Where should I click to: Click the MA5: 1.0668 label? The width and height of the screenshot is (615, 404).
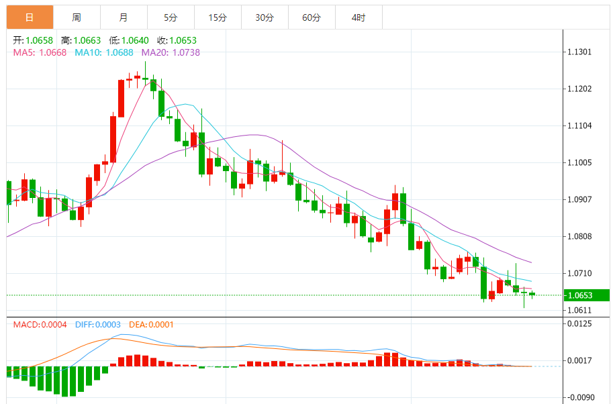(40, 52)
